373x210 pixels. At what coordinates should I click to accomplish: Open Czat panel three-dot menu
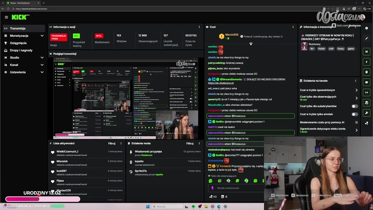click(293, 27)
